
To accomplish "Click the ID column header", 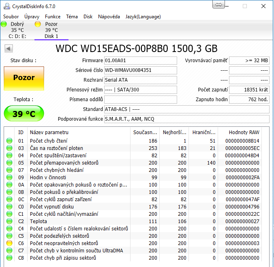I will [21, 132].
